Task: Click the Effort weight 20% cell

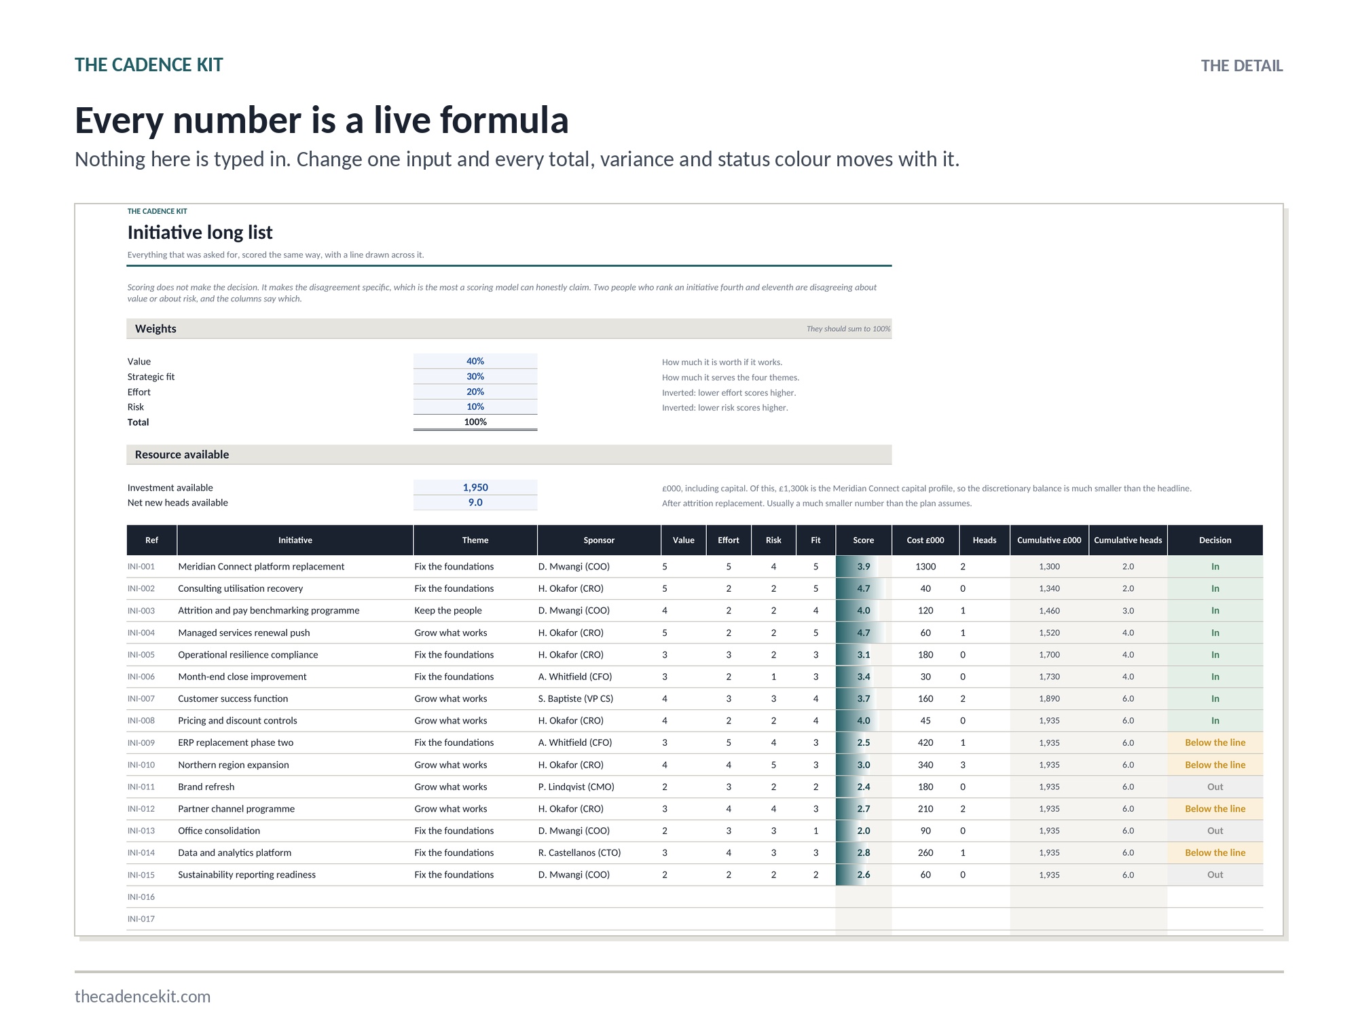Action: point(475,392)
